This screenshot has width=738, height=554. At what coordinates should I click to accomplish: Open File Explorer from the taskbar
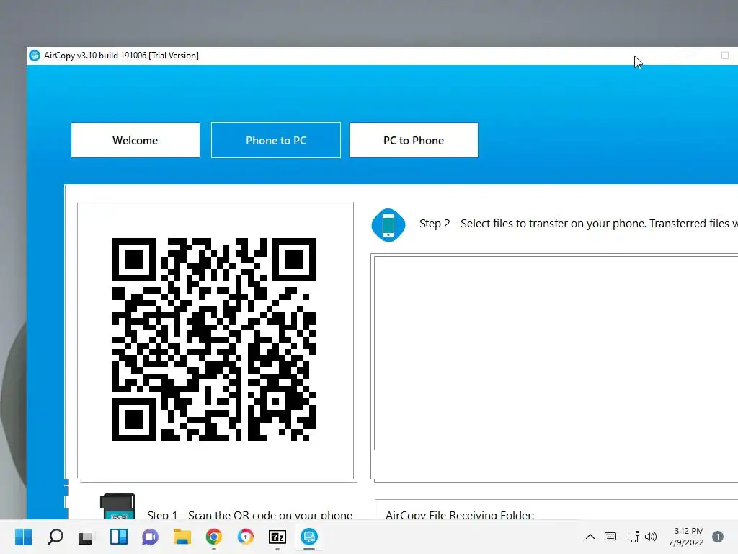point(182,537)
